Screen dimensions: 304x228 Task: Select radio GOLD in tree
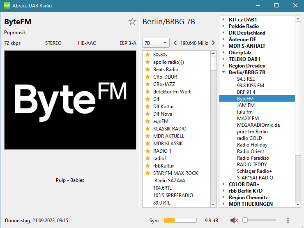[x=249, y=138]
